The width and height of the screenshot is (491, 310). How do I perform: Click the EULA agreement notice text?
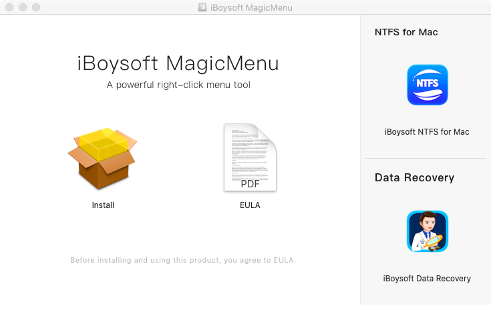pyautogui.click(x=183, y=260)
